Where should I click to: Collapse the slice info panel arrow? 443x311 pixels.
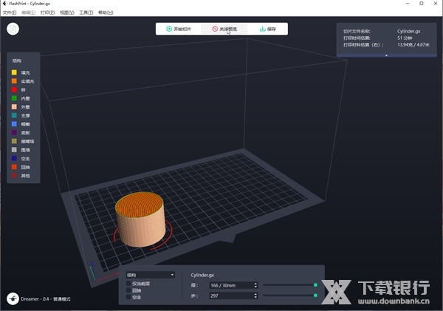(x=385, y=55)
